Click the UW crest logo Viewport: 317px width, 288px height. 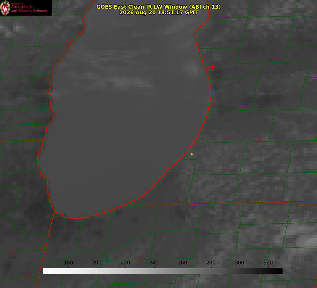(x=5, y=8)
